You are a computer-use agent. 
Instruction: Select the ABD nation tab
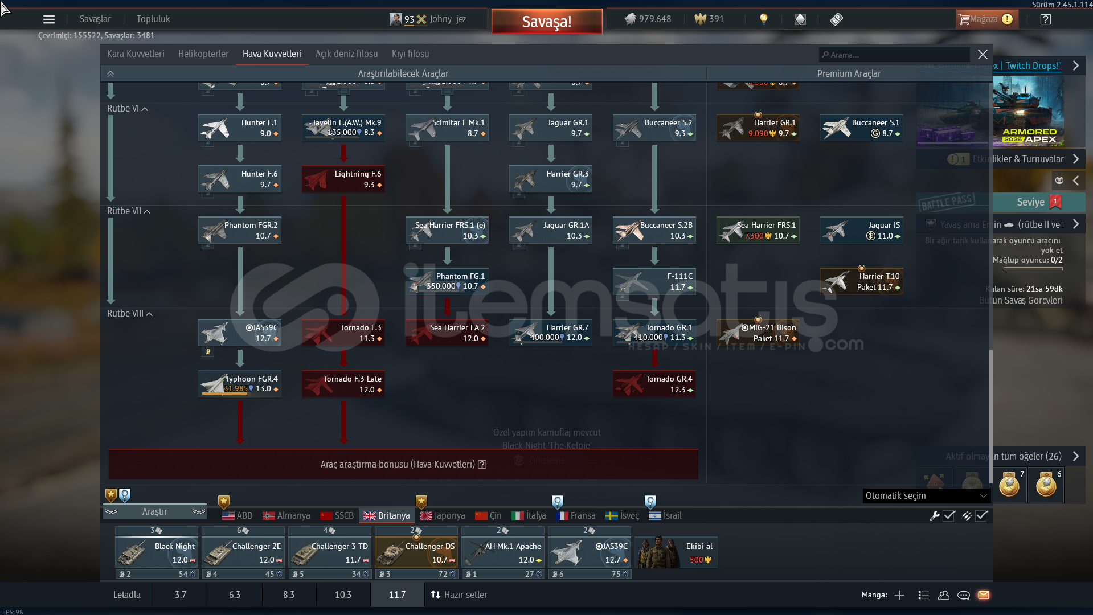(x=238, y=516)
